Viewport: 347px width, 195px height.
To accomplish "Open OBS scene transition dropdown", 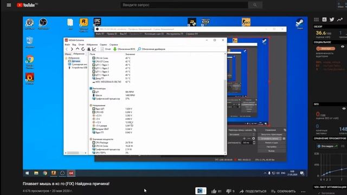I will point(242,134).
